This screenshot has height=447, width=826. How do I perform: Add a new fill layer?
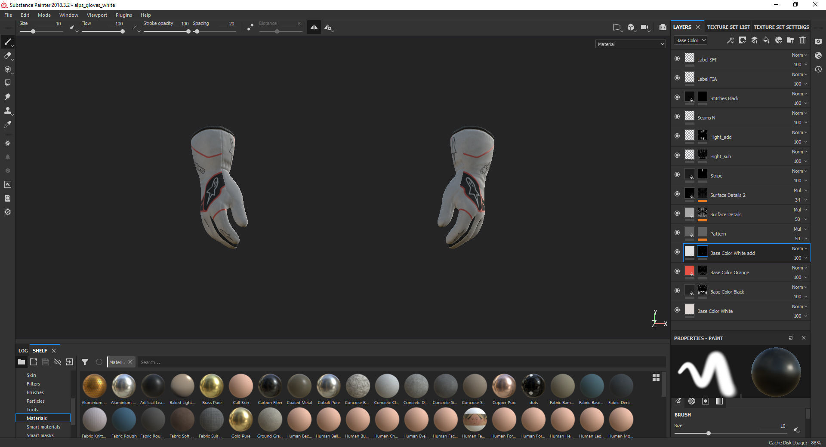[x=767, y=40]
